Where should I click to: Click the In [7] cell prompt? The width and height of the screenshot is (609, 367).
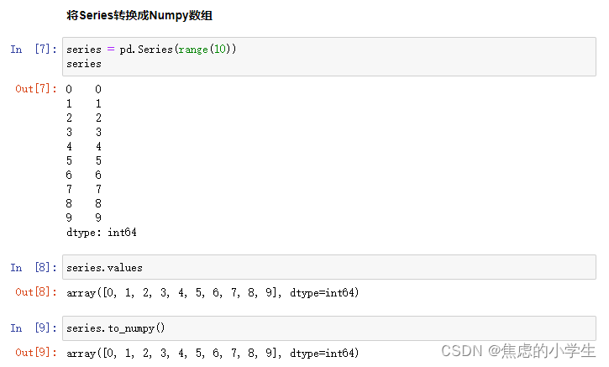(x=34, y=50)
